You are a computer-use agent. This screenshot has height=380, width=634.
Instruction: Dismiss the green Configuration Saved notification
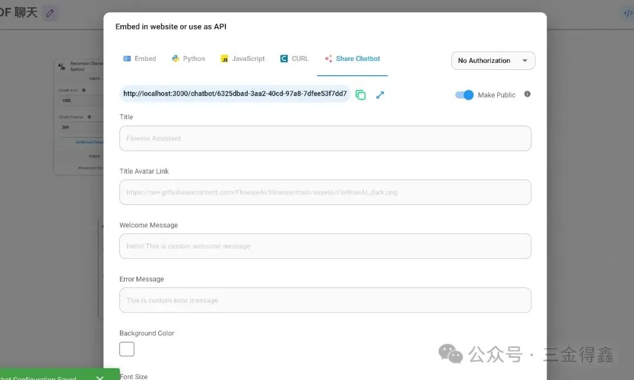click(100, 377)
